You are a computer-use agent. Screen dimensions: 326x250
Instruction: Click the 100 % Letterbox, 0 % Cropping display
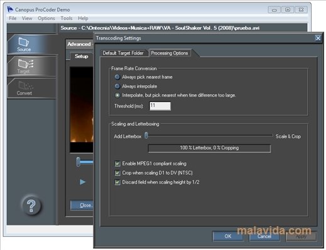coord(209,148)
